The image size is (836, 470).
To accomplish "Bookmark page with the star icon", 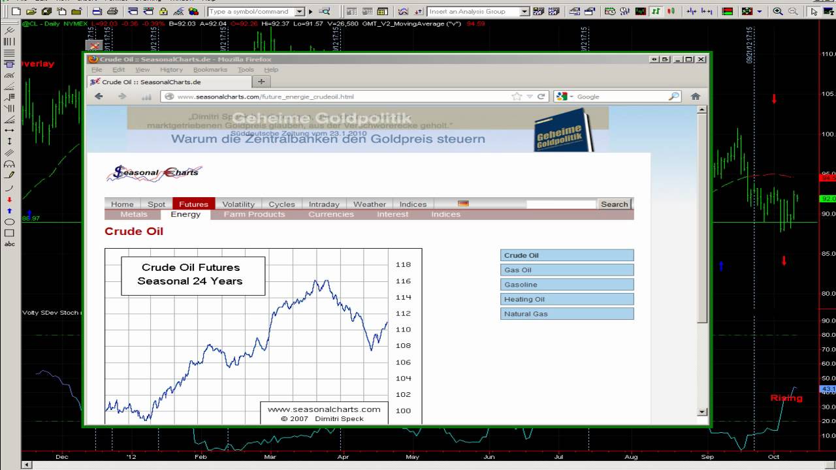I will (517, 96).
